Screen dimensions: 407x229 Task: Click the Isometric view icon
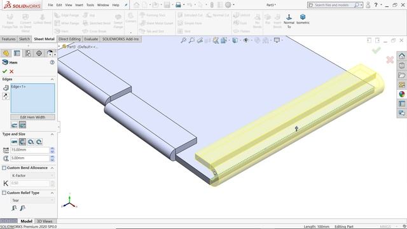(x=303, y=19)
